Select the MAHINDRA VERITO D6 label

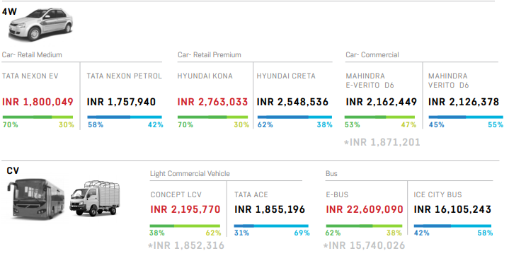pos(449,81)
